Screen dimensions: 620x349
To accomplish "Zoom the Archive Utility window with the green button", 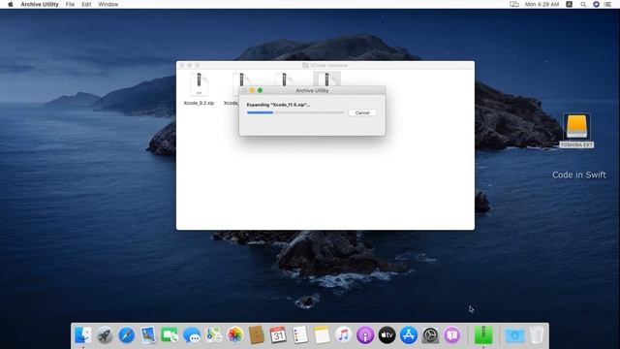I will (x=260, y=90).
